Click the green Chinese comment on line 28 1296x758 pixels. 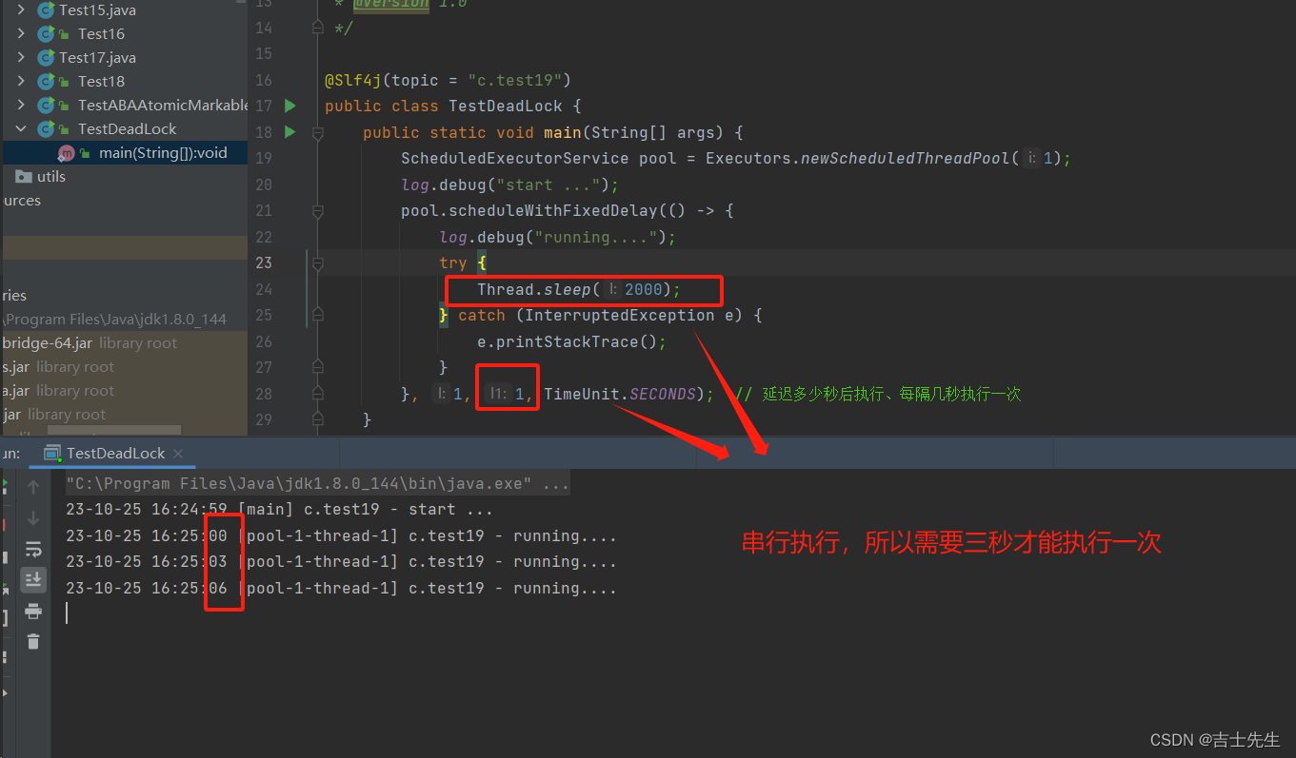click(878, 394)
